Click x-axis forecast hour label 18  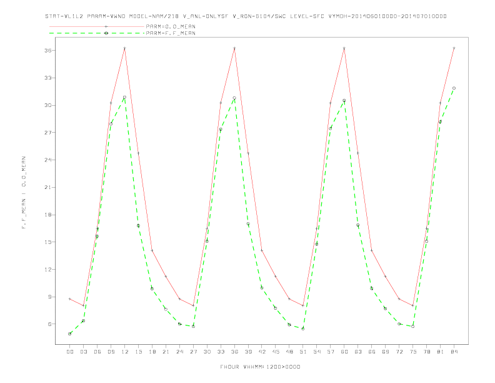pyautogui.click(x=152, y=352)
